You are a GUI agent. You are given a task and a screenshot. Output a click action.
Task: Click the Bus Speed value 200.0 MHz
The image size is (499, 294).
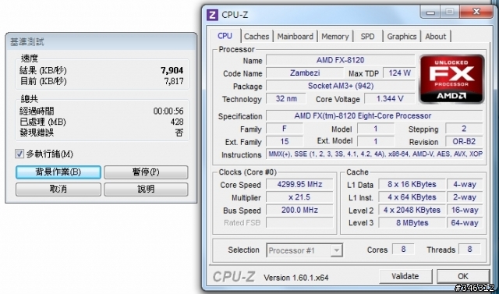tap(299, 210)
